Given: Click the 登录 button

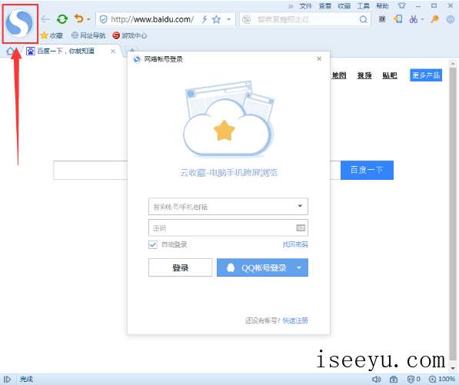Looking at the screenshot, I should click(181, 267).
